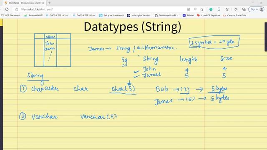
Task: Click the '1 symbol = 1 byte' box
Action: pyautogui.click(x=214, y=42)
